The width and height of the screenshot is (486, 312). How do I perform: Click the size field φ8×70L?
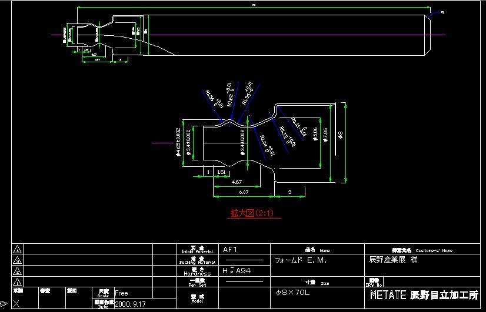click(x=292, y=292)
